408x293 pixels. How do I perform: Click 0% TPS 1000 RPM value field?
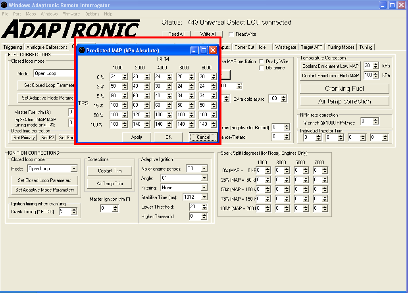(115, 77)
